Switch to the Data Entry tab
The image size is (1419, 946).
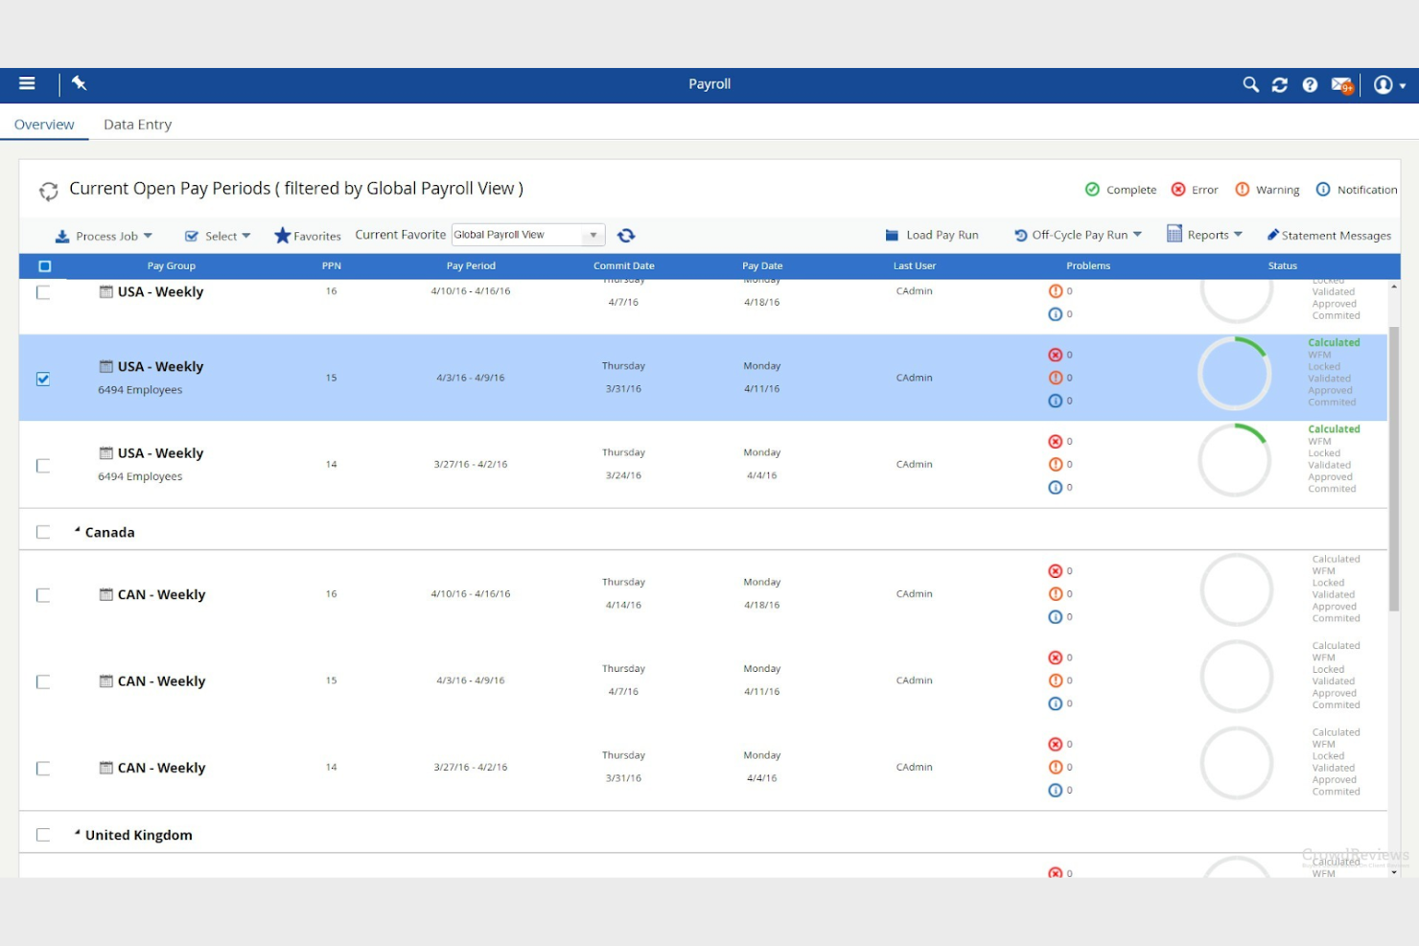tap(137, 124)
